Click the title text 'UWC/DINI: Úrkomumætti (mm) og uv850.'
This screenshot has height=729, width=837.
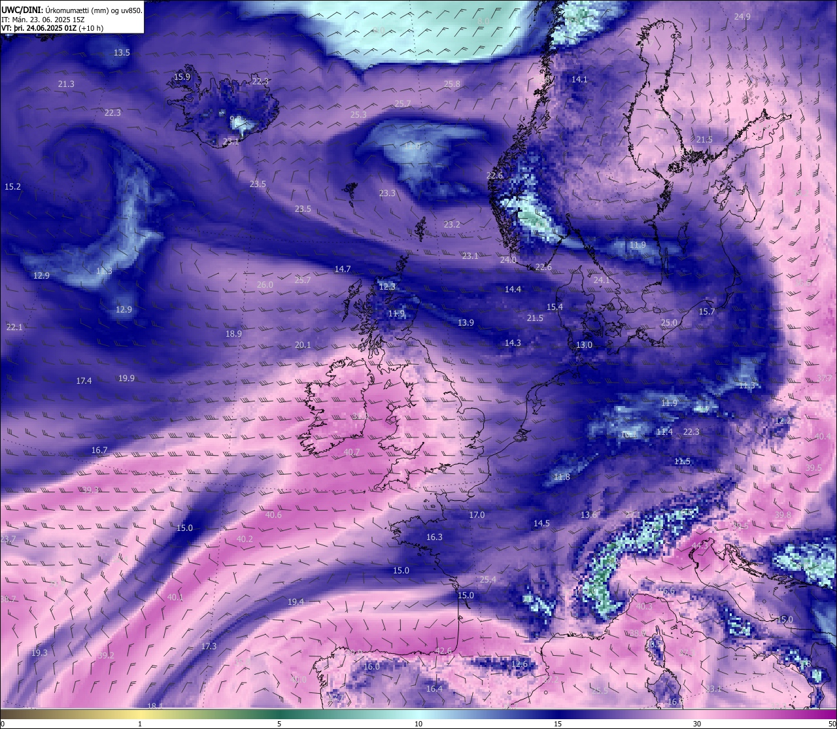coord(72,10)
